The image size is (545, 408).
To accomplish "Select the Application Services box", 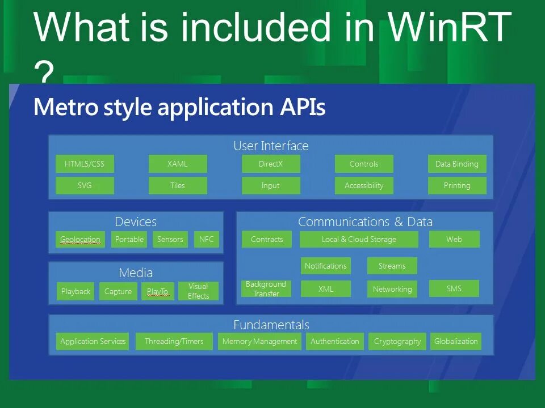I will pos(93,341).
